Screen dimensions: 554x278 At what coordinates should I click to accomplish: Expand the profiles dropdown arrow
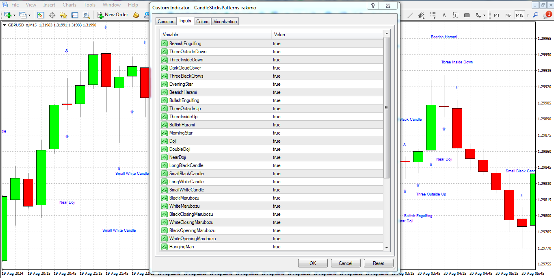(x=30, y=15)
